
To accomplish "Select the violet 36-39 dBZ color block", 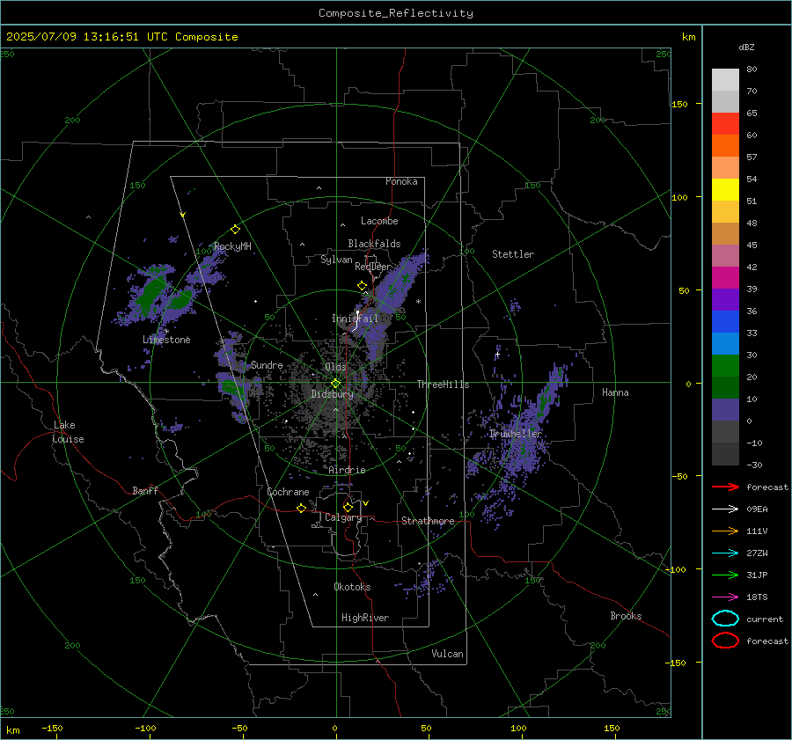I will [725, 300].
